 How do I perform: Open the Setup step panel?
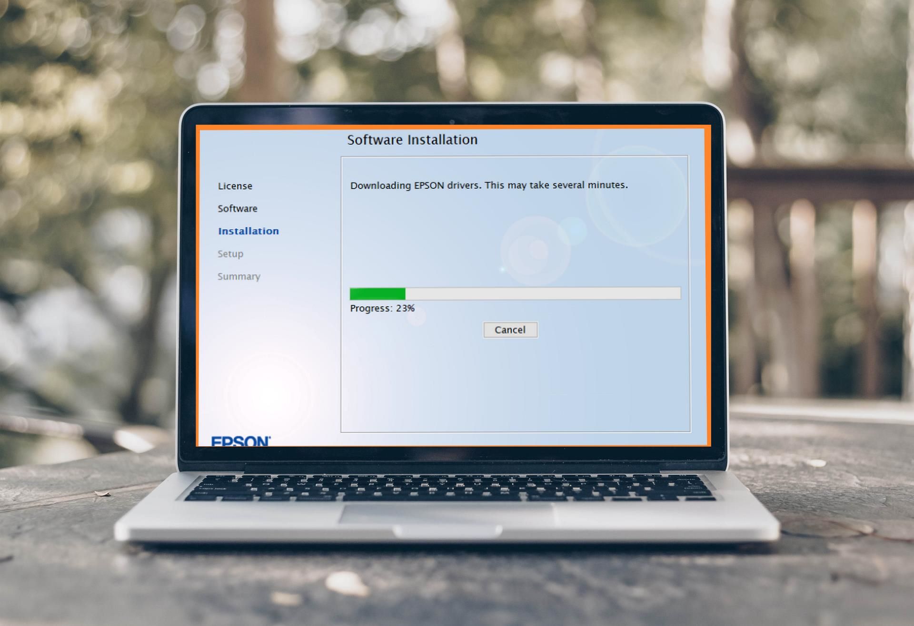pyautogui.click(x=231, y=253)
